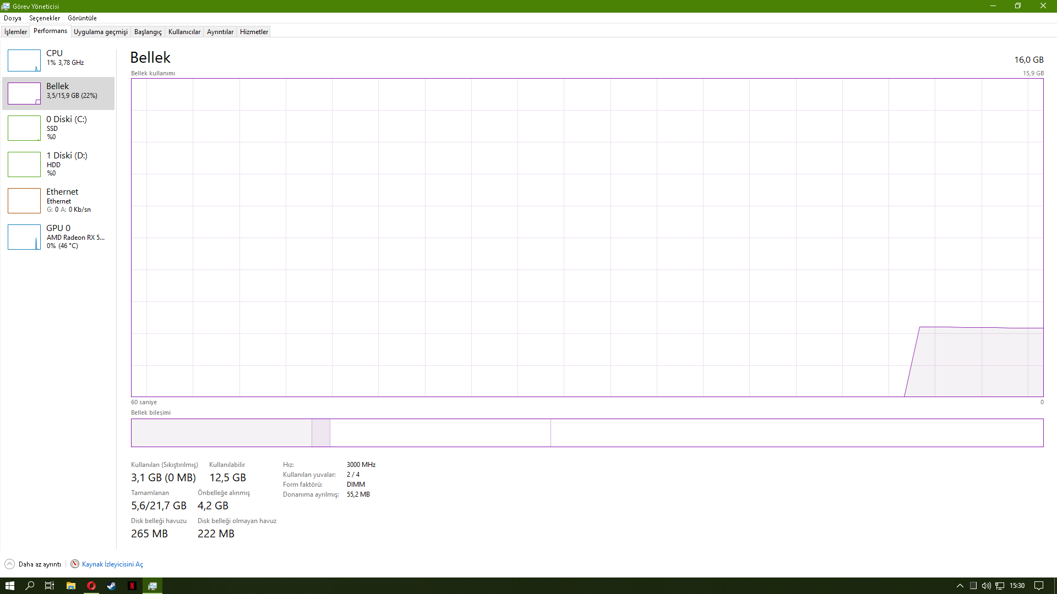Collapse view with Daha az ayrıntı arrow
1057x594 pixels.
[x=9, y=564]
